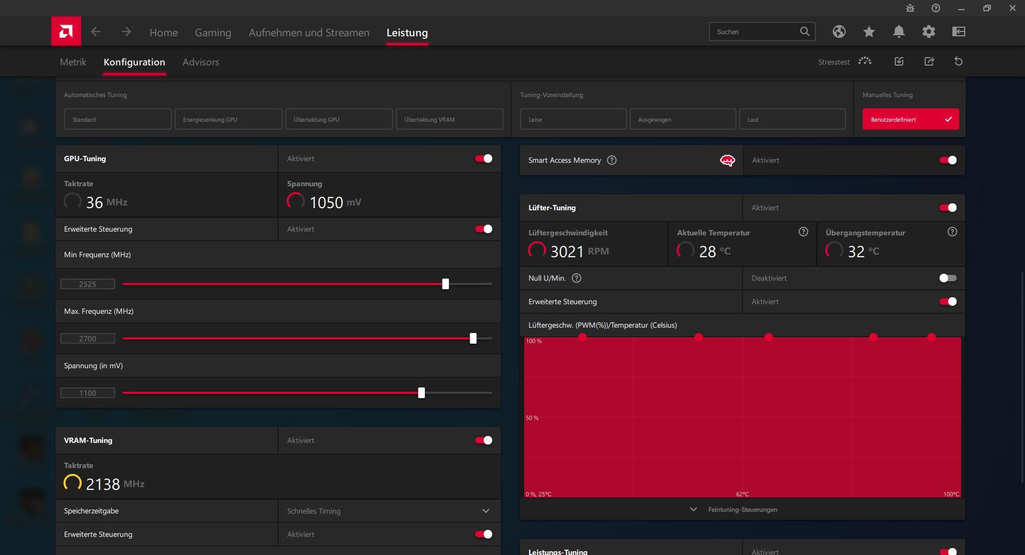Screen dimensions: 1025x555
Task: Select the Leistung tab
Action: point(407,33)
